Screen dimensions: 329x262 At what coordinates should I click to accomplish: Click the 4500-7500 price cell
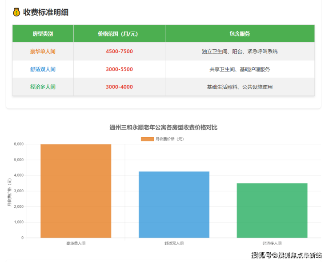(119, 52)
